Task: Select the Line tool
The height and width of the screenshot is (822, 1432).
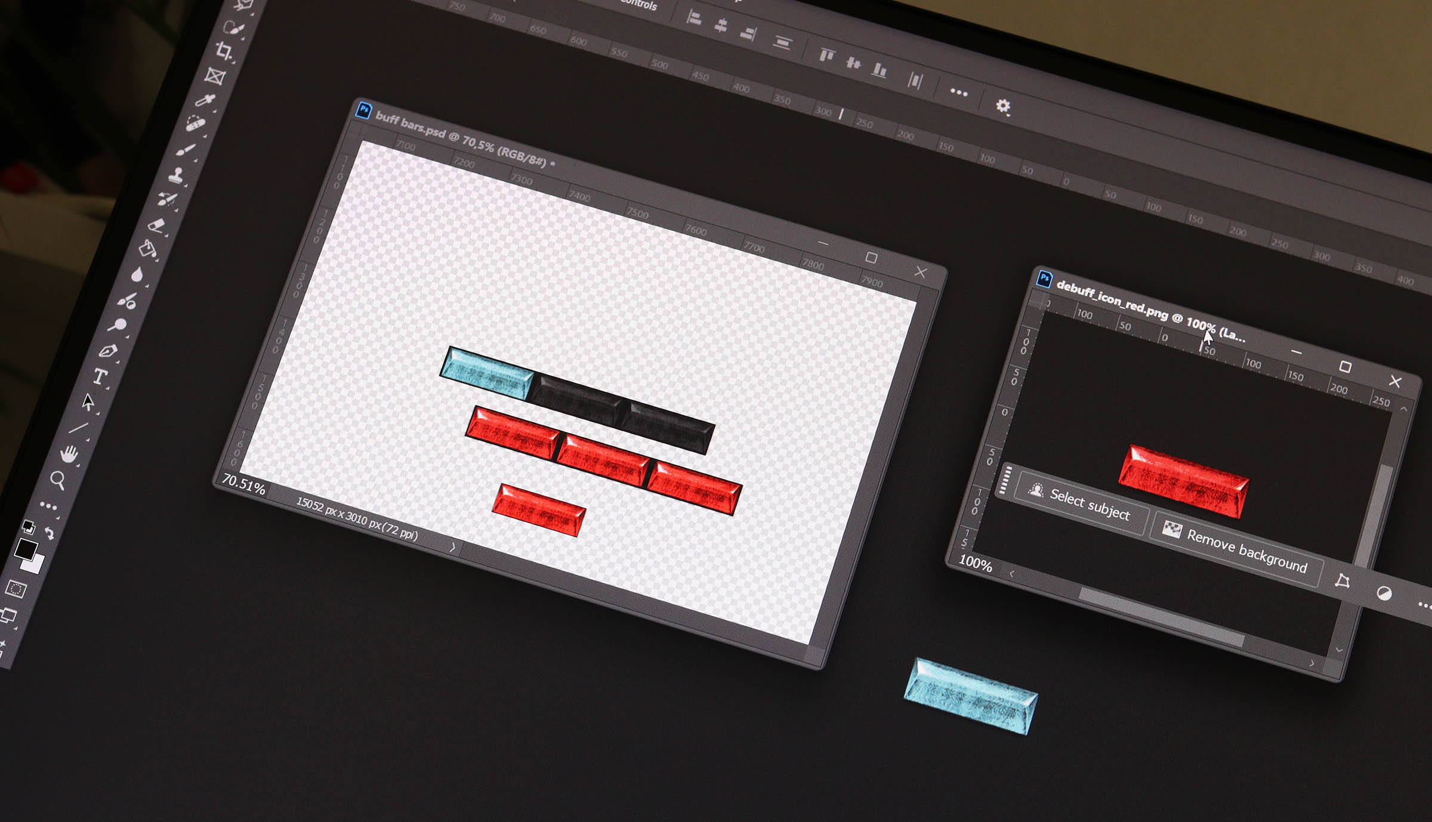Action: [x=78, y=428]
